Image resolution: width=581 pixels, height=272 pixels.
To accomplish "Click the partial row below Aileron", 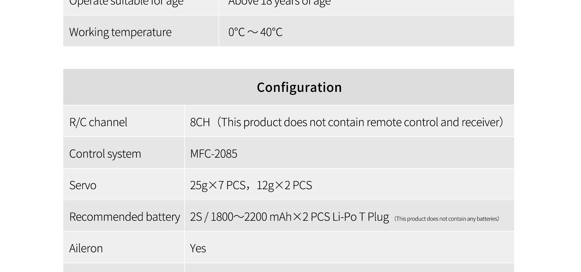I will [288, 268].
